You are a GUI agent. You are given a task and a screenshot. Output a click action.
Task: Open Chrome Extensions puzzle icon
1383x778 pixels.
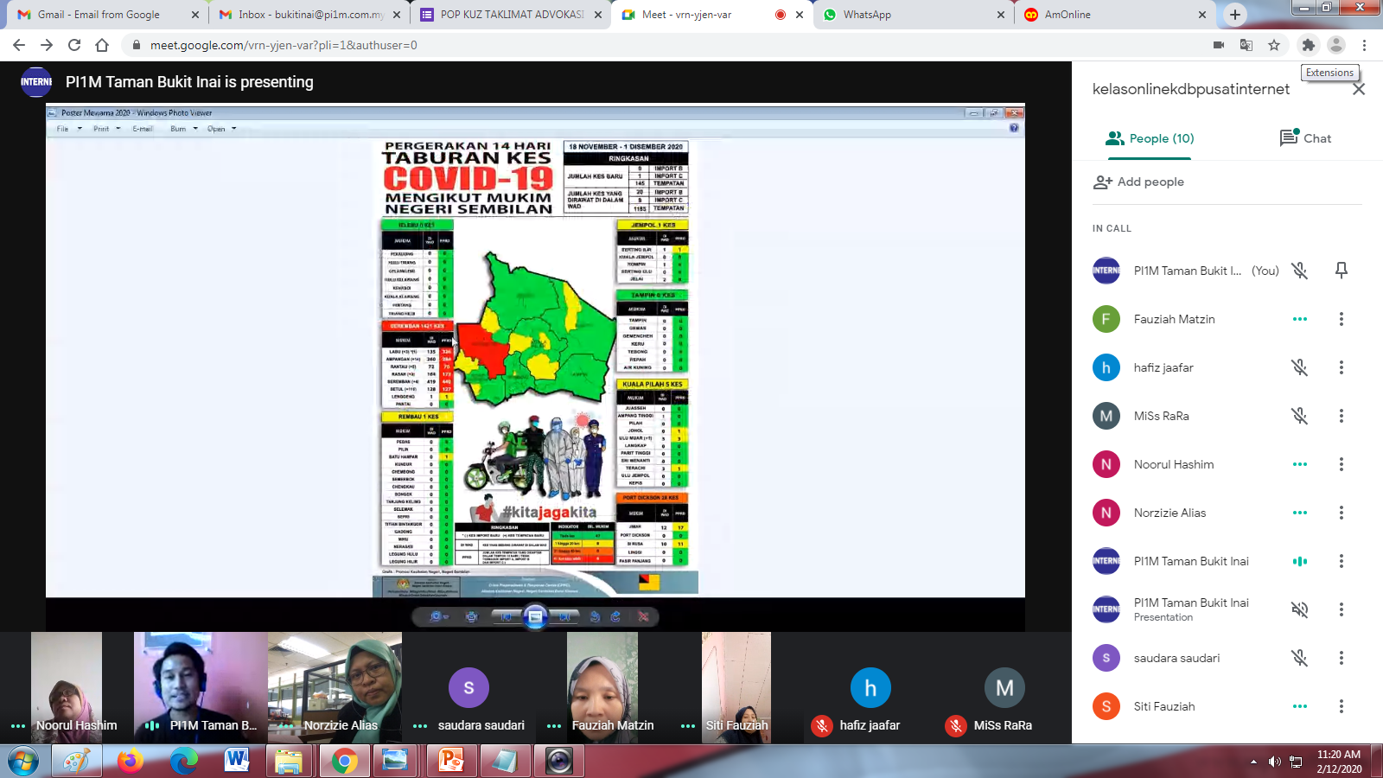click(x=1308, y=45)
